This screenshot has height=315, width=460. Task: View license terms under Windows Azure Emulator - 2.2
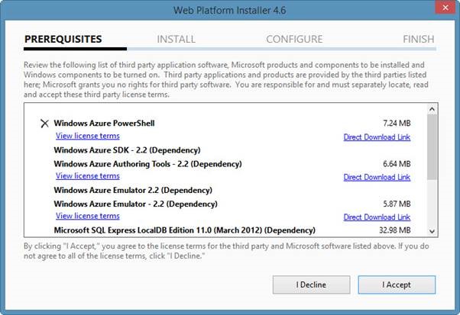tap(87, 217)
